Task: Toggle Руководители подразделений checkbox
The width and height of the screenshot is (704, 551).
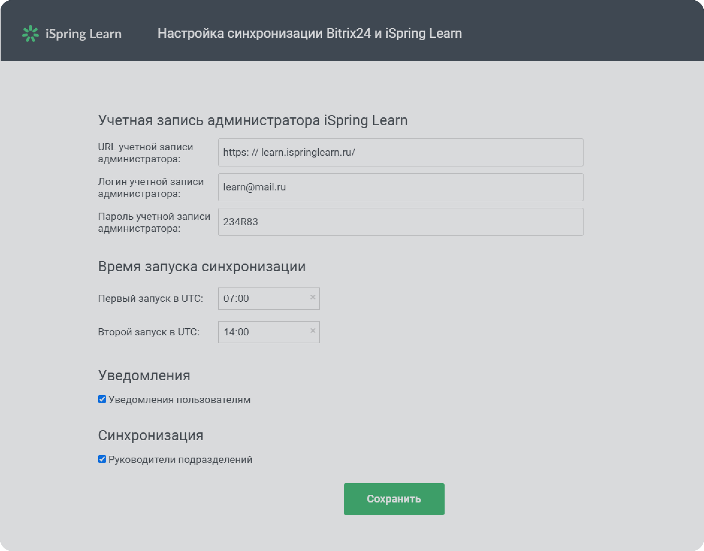Action: 102,459
